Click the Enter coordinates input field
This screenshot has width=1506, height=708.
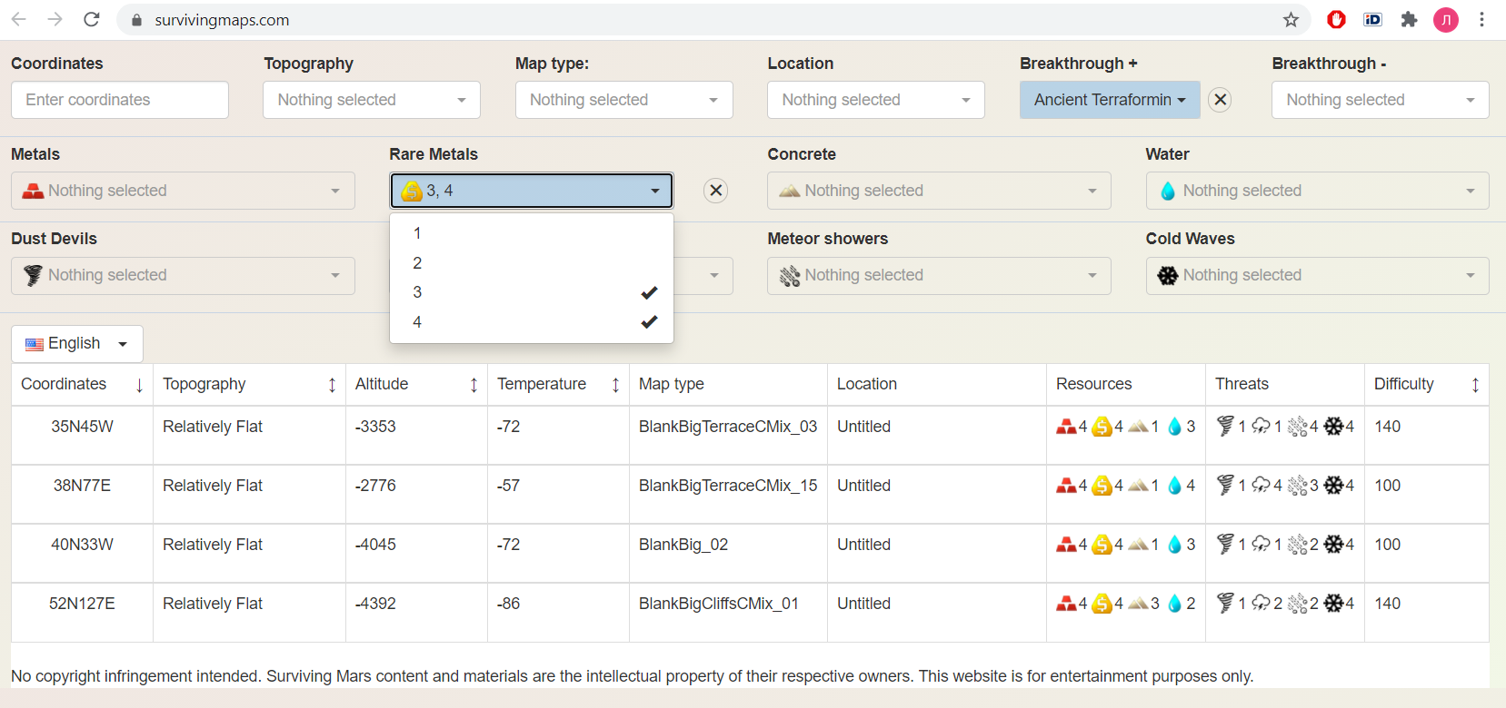(120, 100)
